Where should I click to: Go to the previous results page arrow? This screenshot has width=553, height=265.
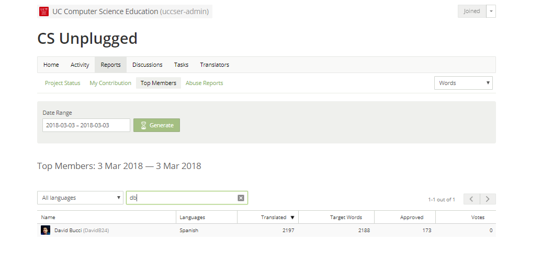click(x=471, y=199)
